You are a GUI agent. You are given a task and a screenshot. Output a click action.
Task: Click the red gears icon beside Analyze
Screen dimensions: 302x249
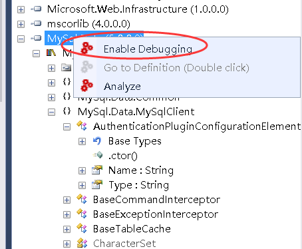[86, 85]
